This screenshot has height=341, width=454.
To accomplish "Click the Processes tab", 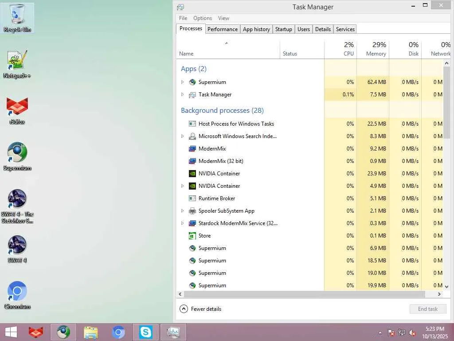I will 191,28.
